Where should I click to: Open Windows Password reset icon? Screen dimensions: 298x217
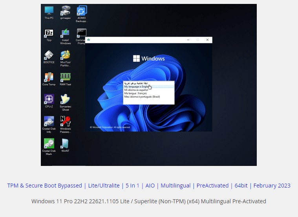[x=66, y=125]
